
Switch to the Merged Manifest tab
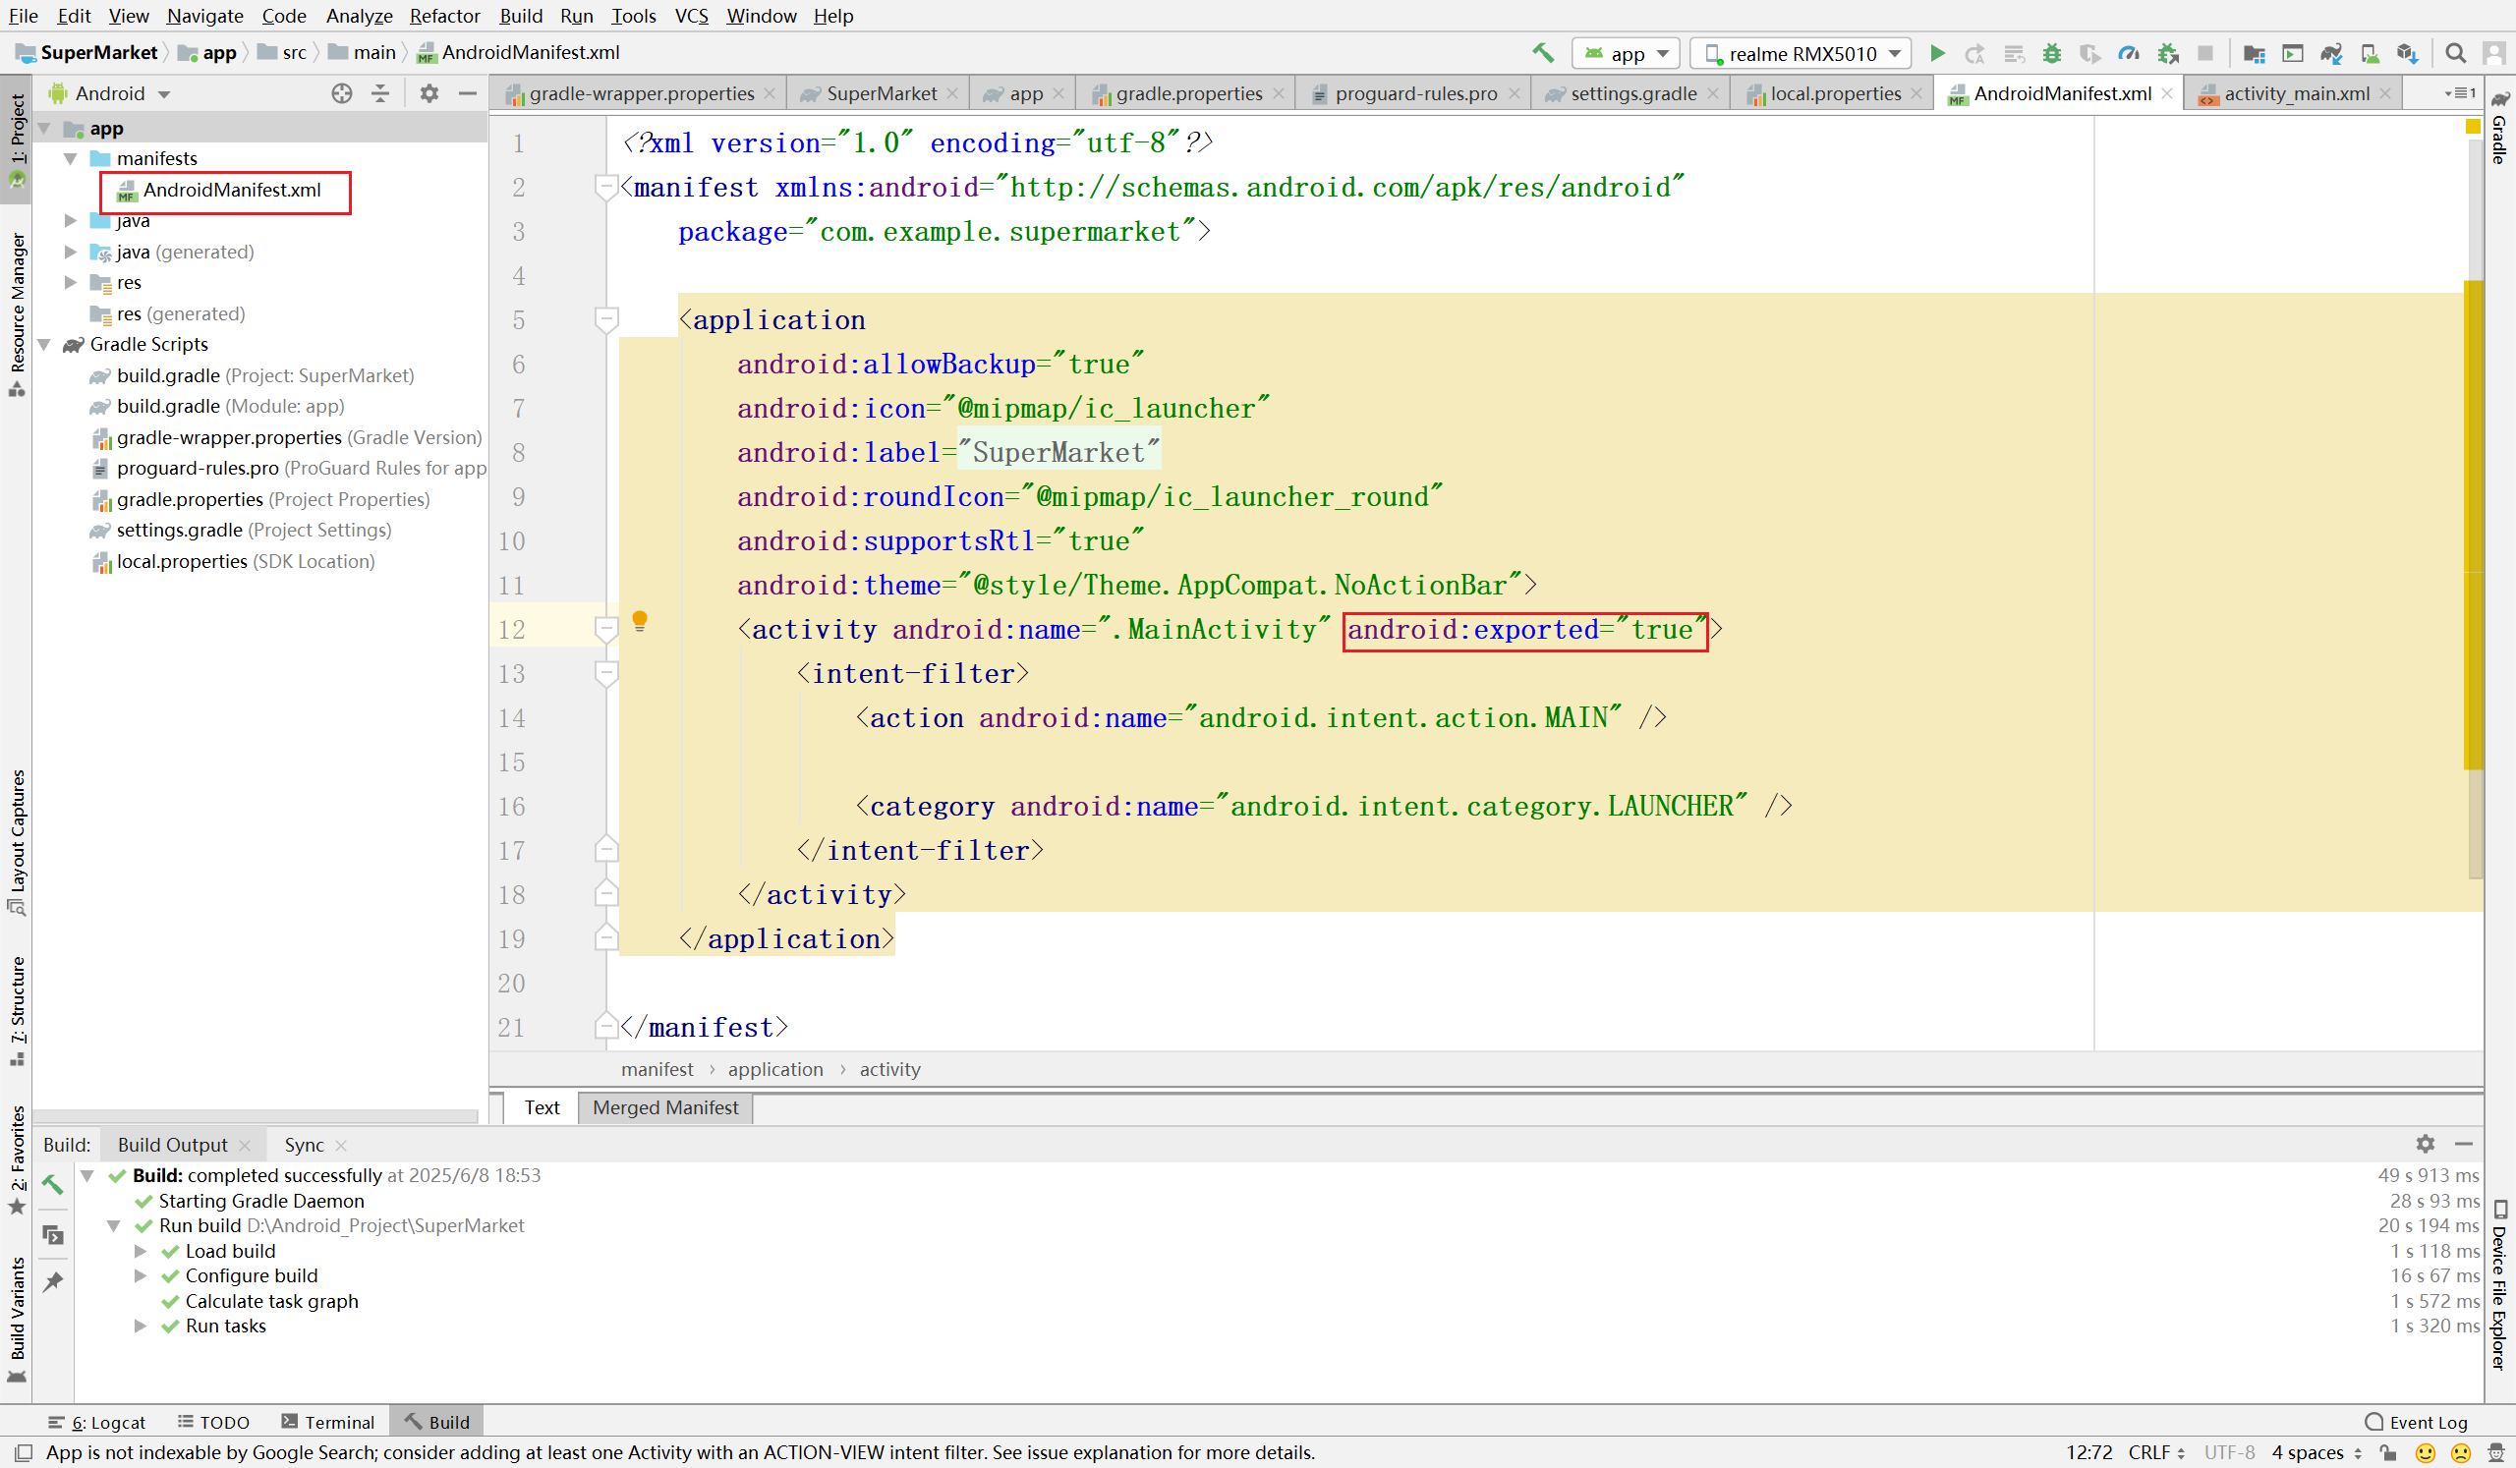665,1107
